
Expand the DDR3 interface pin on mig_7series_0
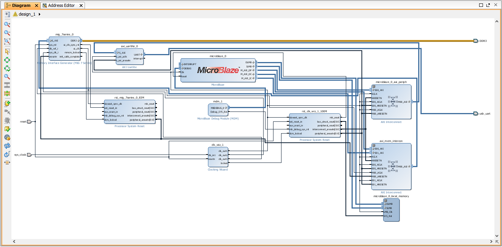coord(79,41)
